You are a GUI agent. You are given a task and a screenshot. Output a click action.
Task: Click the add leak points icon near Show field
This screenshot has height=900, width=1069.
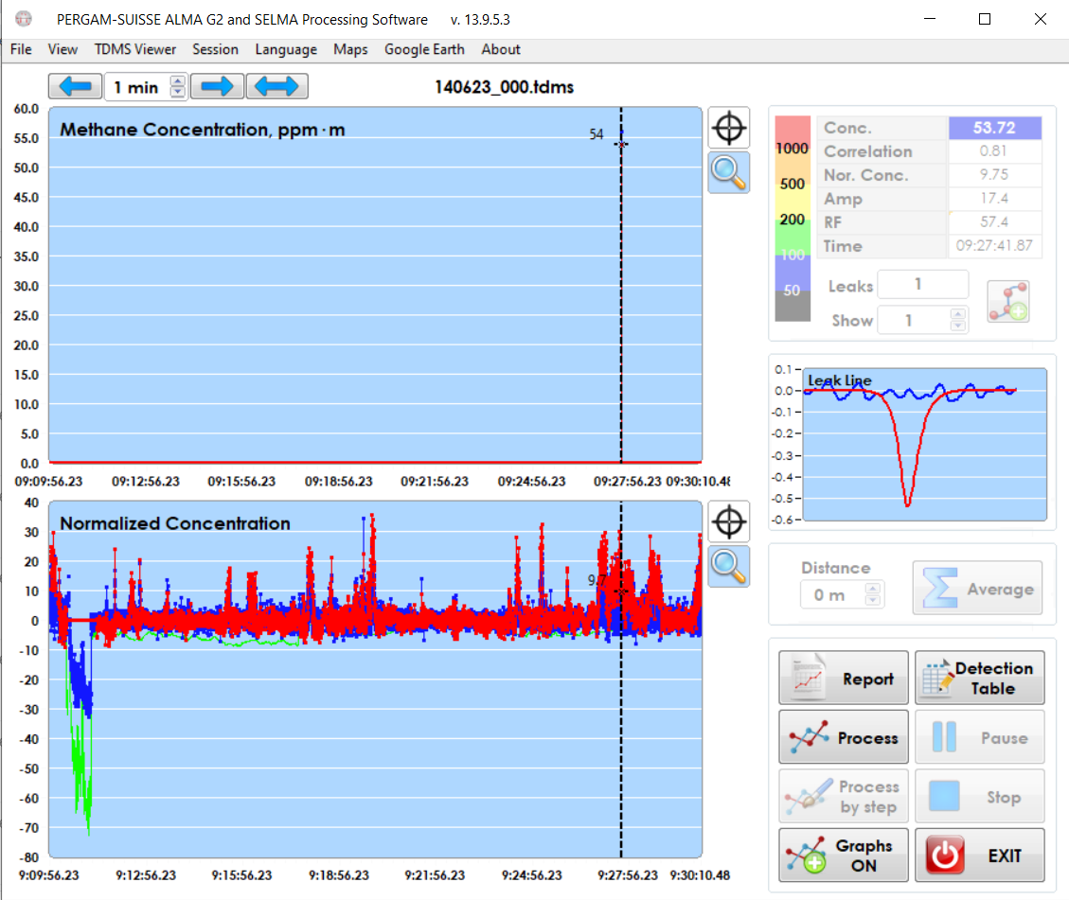tap(1008, 301)
